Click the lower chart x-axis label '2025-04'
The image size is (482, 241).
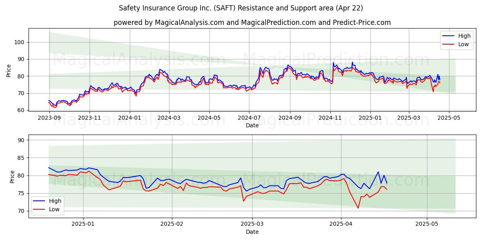[x=341, y=225]
